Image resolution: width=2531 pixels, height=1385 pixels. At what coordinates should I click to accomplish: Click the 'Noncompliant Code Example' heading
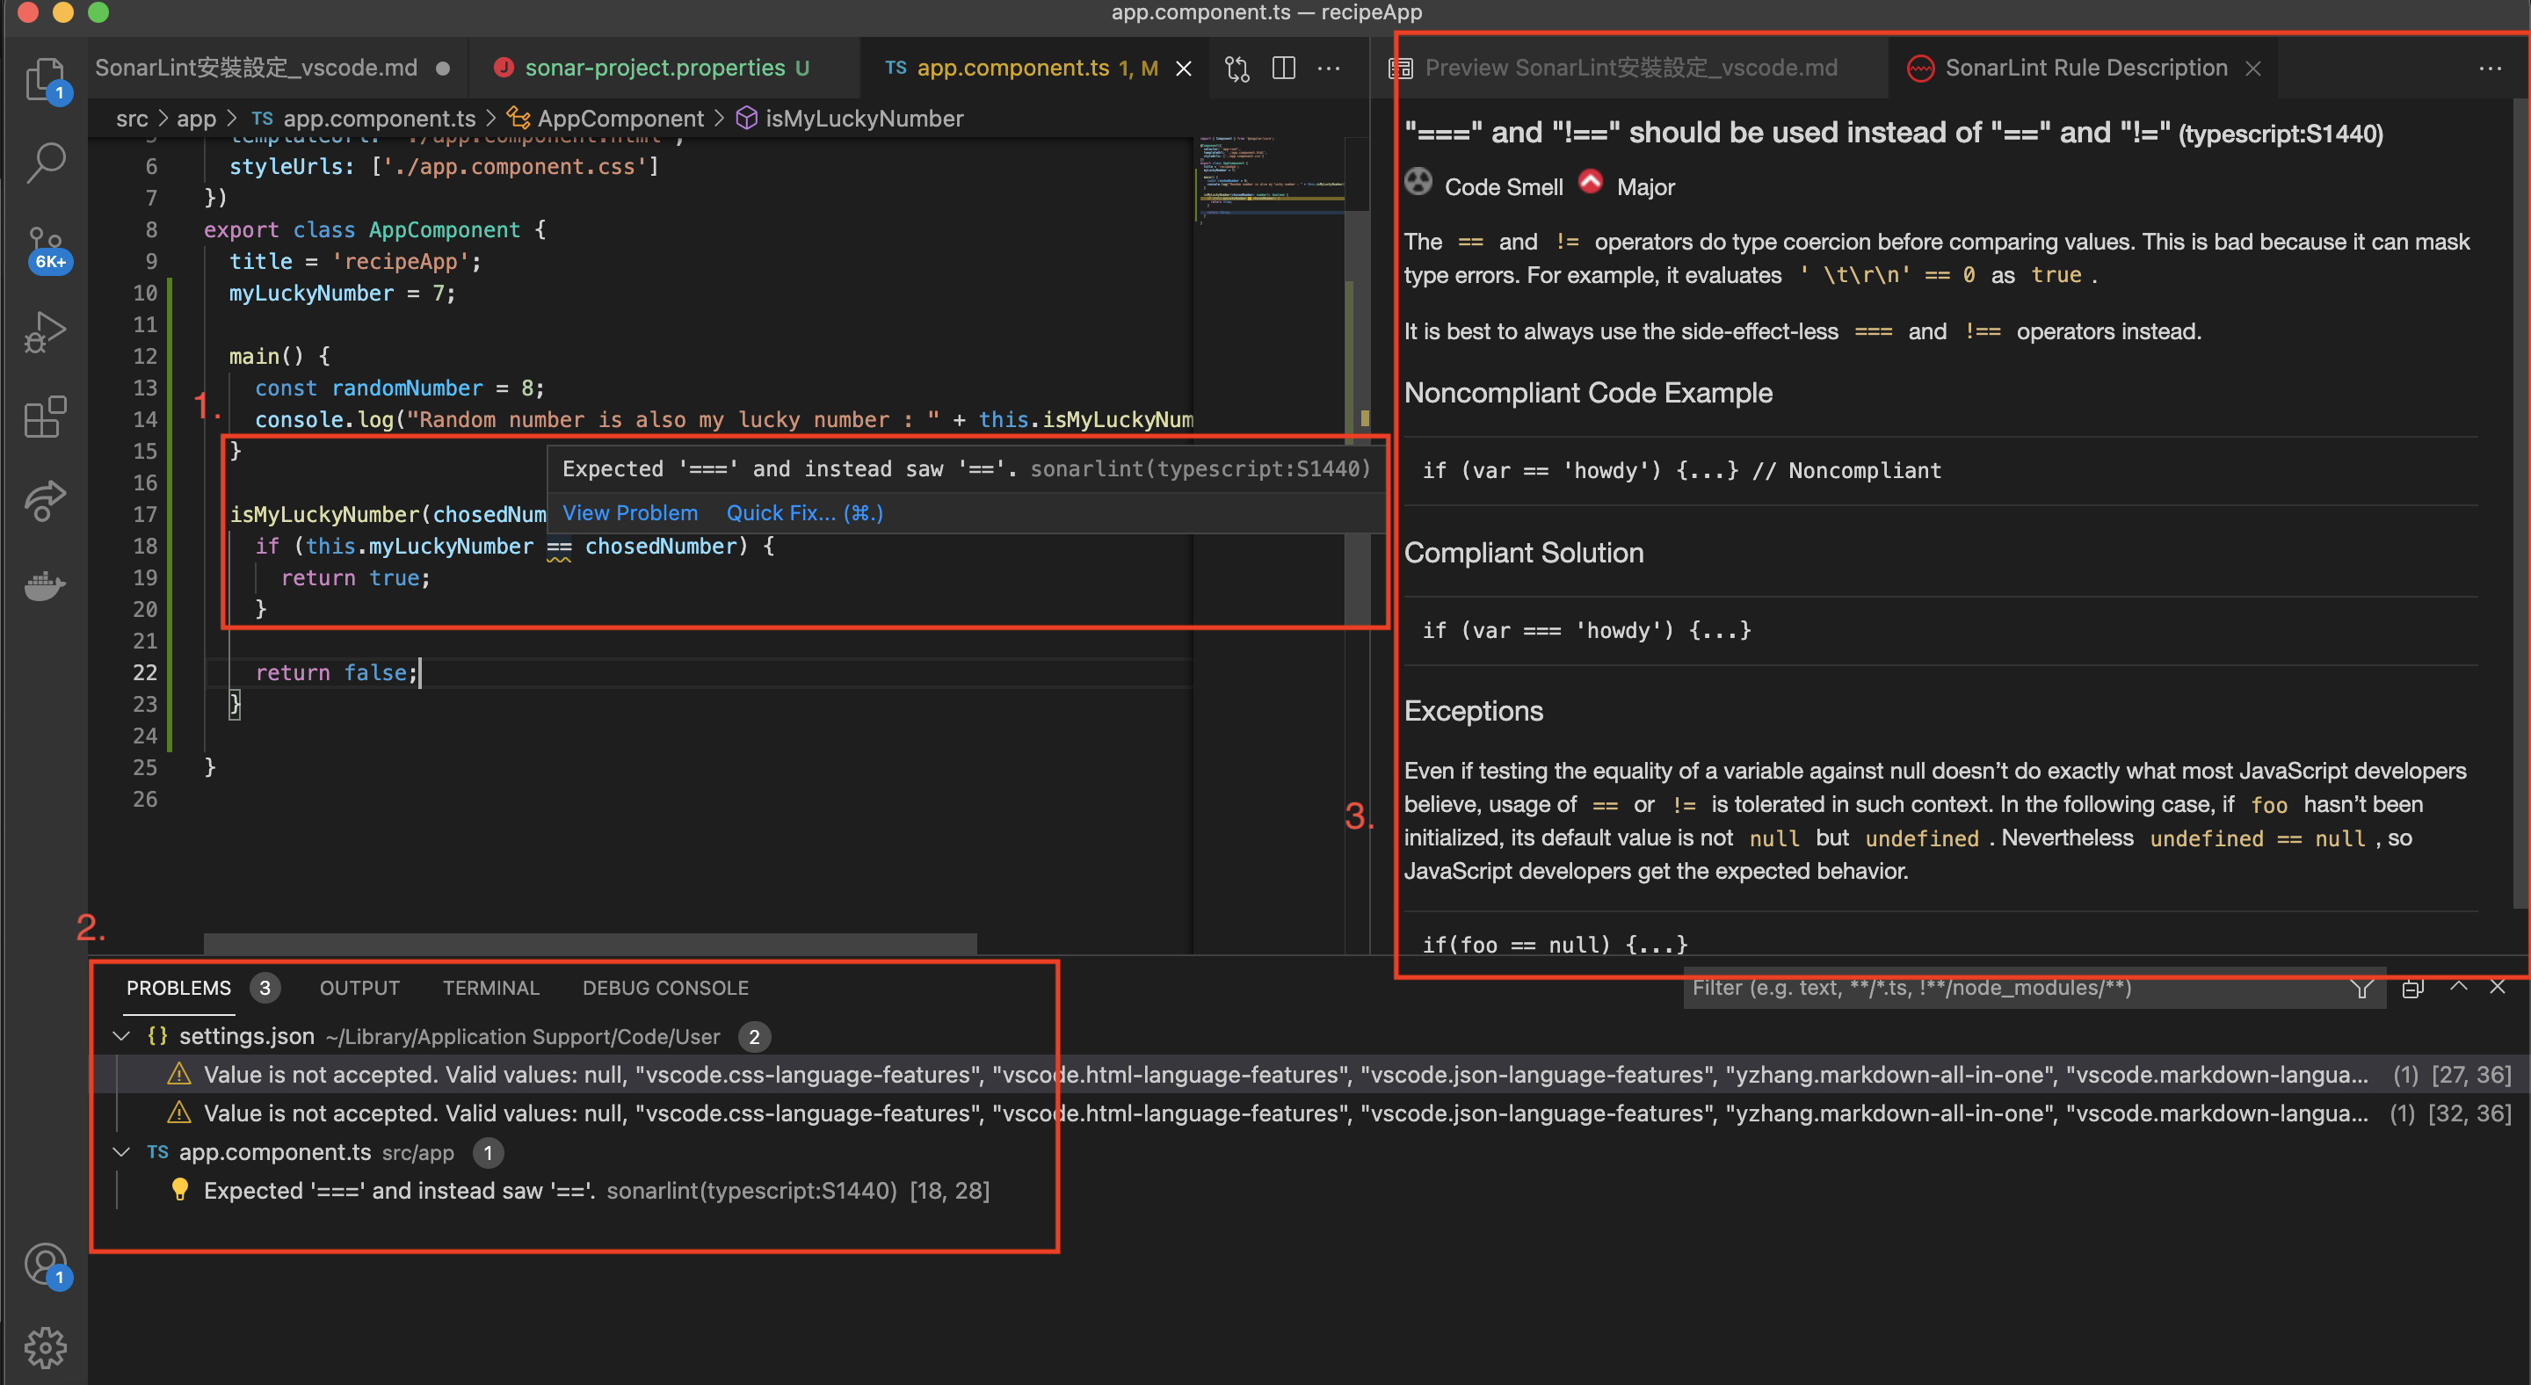tap(1588, 393)
